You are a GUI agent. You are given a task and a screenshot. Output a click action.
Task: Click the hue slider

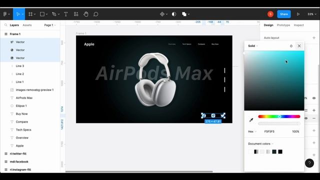[279, 116]
